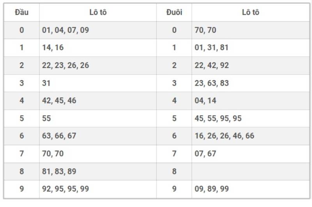Click the cell showing 16, 26, 26, 46, 66
Viewport: 312px width, 207px height.
pyautogui.click(x=224, y=136)
